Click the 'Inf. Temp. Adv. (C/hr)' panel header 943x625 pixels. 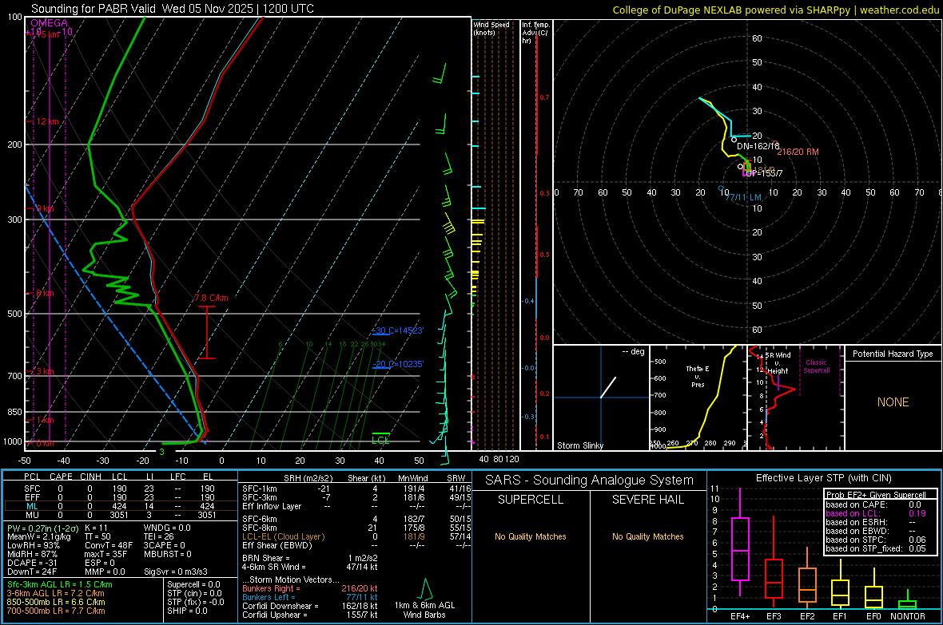point(535,33)
